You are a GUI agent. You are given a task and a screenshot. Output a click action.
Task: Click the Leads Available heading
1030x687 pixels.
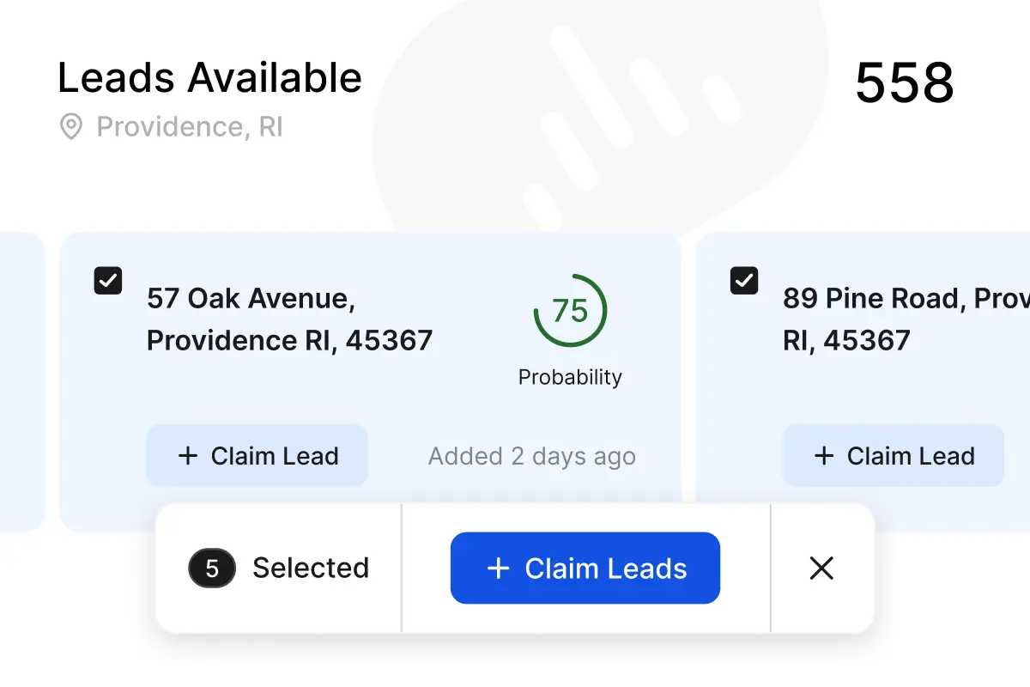pos(209,77)
